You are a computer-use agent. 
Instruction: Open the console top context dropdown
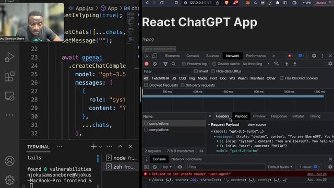(167, 167)
